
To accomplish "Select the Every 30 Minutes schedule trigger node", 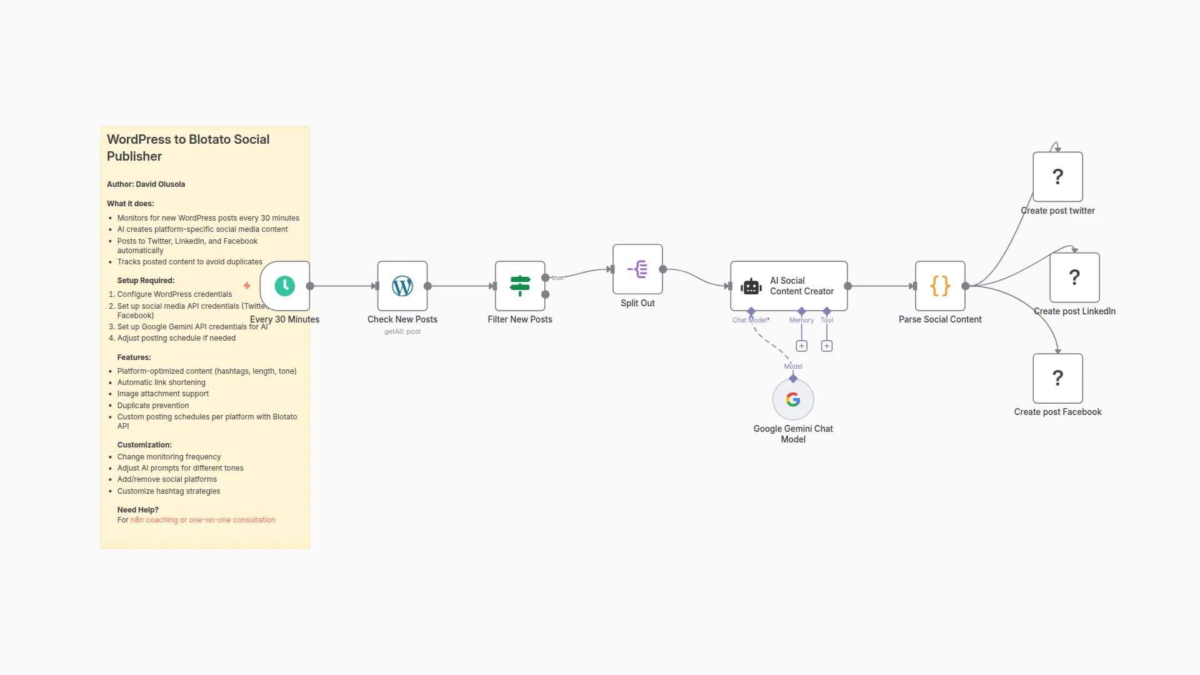I will 285,286.
